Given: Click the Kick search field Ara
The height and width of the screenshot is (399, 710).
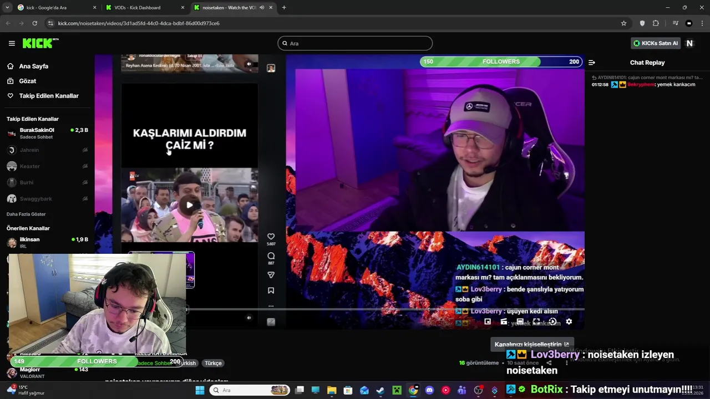Looking at the screenshot, I should [355, 43].
